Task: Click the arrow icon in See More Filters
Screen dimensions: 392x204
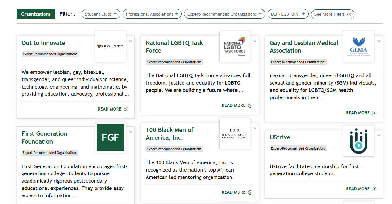Action: 349,14
